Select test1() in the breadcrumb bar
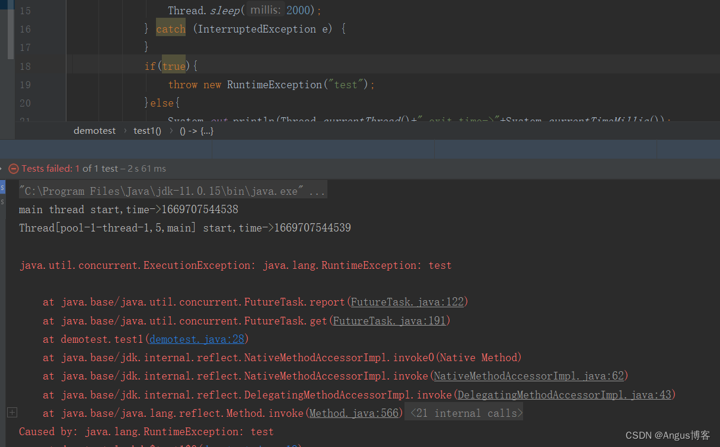Viewport: 720px width, 447px height. coord(146,130)
